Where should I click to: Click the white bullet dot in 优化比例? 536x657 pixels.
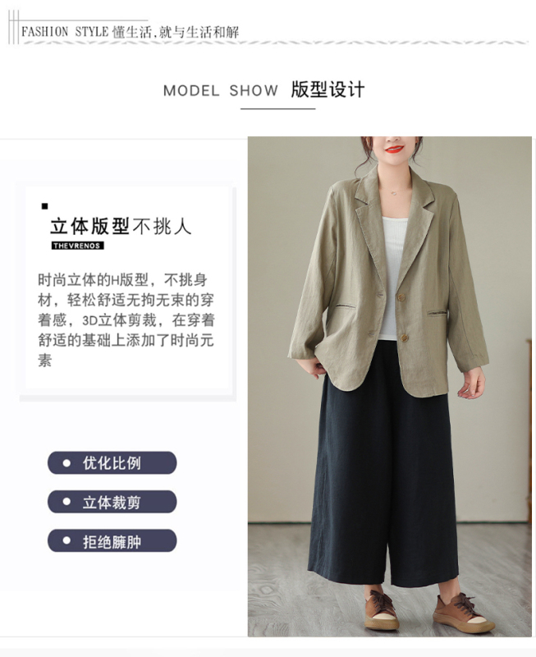click(x=66, y=462)
